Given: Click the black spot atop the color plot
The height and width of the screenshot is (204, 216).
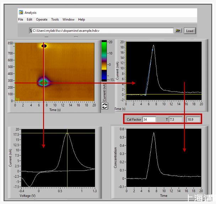Looking at the screenshot, I should 44,46.
